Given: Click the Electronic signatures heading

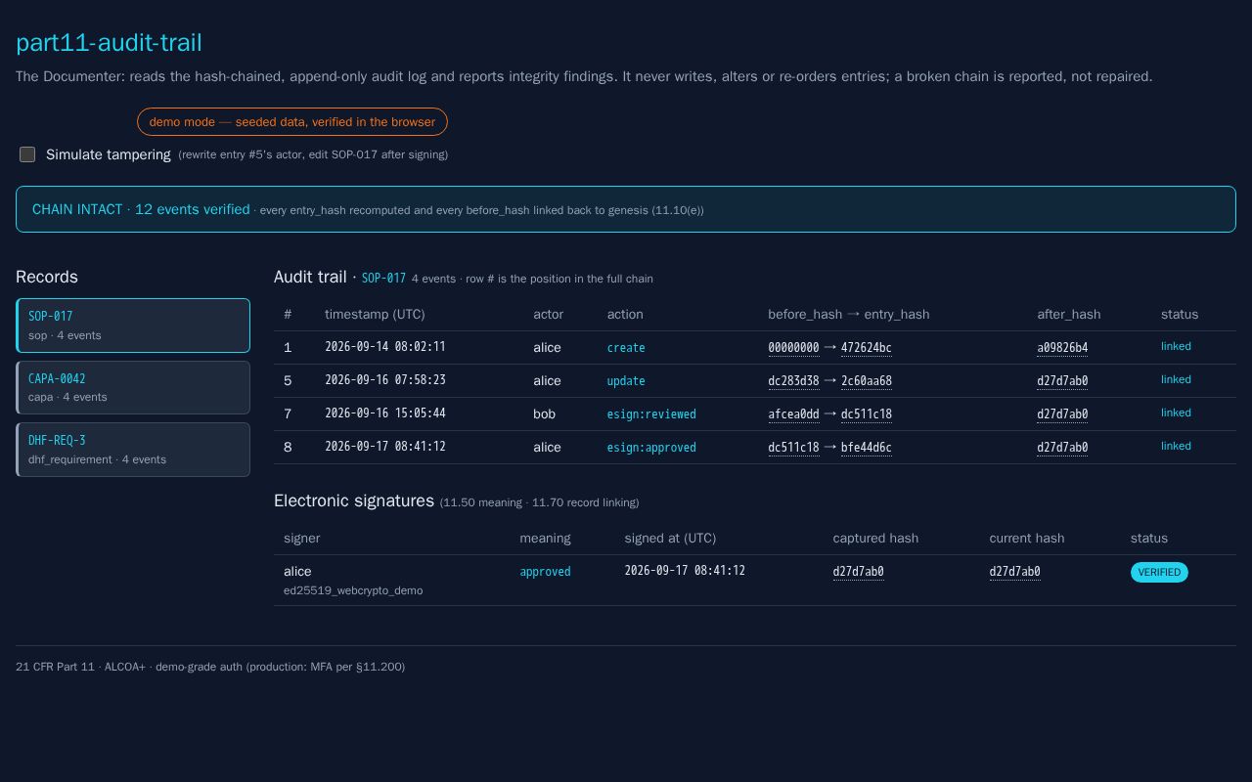Looking at the screenshot, I should [x=354, y=500].
